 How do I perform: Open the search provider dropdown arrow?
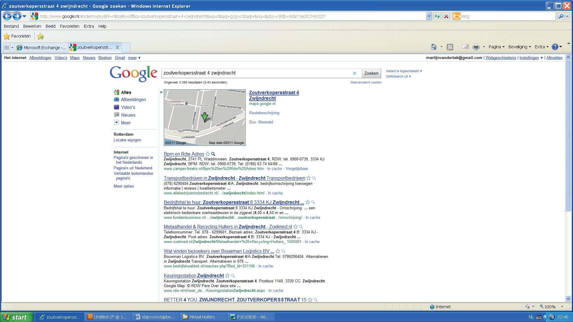[x=567, y=16]
